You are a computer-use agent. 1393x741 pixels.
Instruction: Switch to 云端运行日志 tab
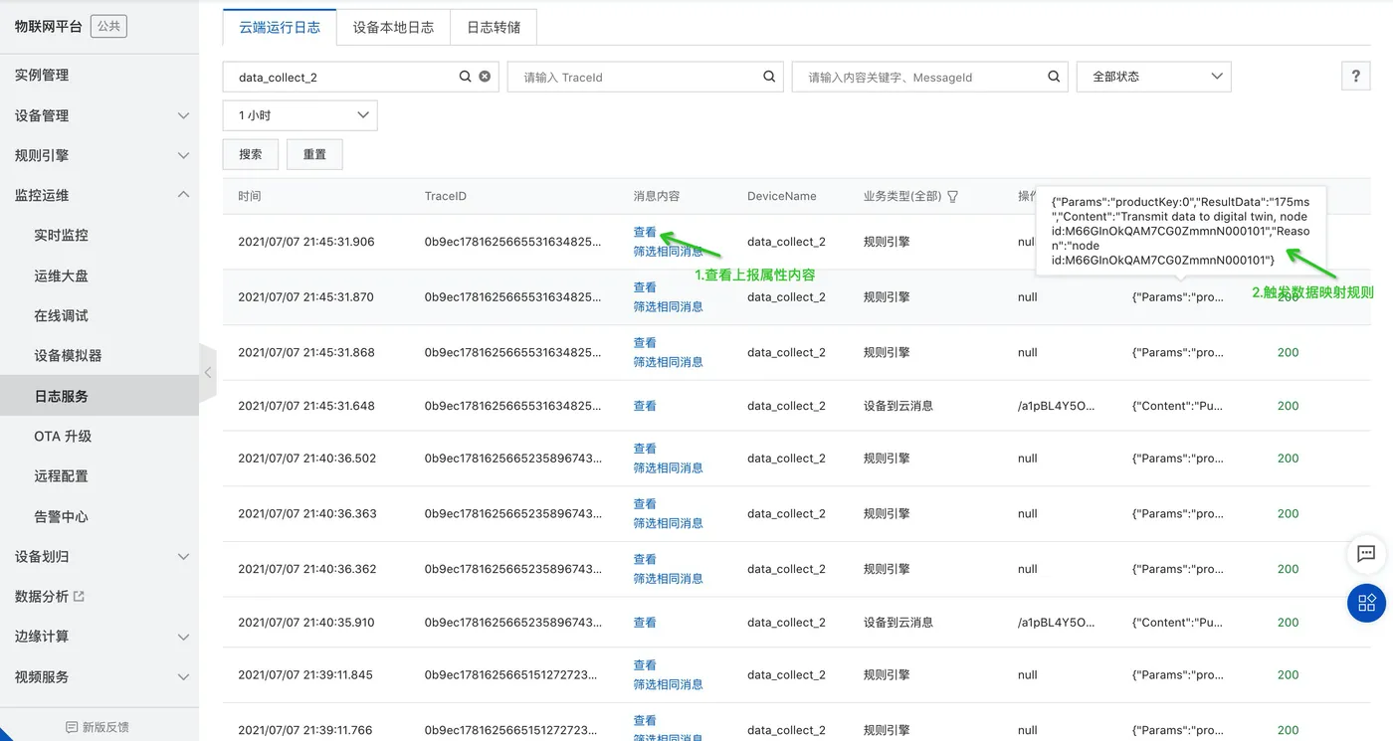coord(280,28)
